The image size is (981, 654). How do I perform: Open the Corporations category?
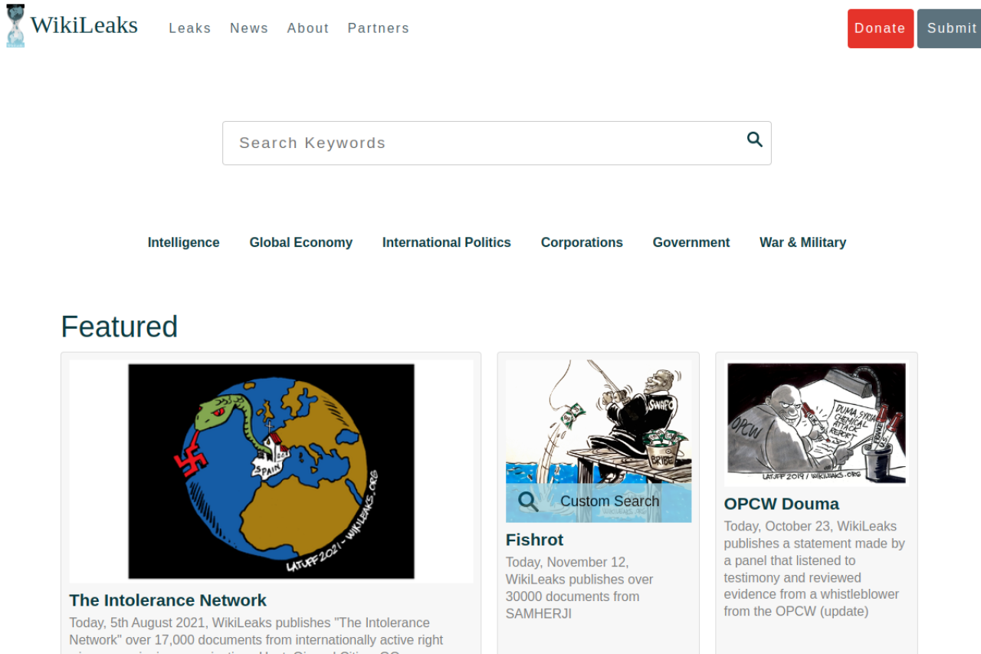pos(582,242)
